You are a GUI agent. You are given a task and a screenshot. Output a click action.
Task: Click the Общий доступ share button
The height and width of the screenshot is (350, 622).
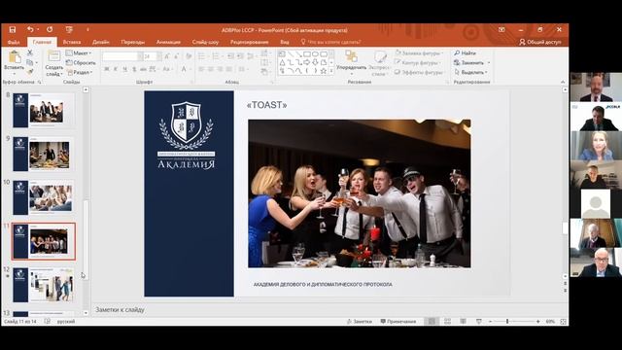pyautogui.click(x=540, y=42)
